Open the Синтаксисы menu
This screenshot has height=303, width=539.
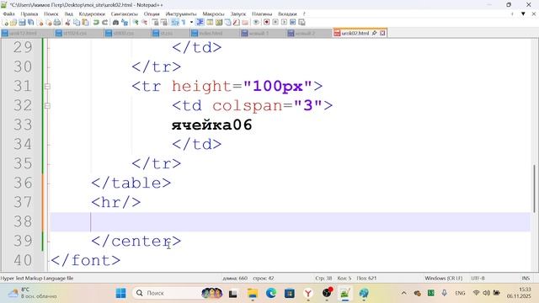[125, 13]
